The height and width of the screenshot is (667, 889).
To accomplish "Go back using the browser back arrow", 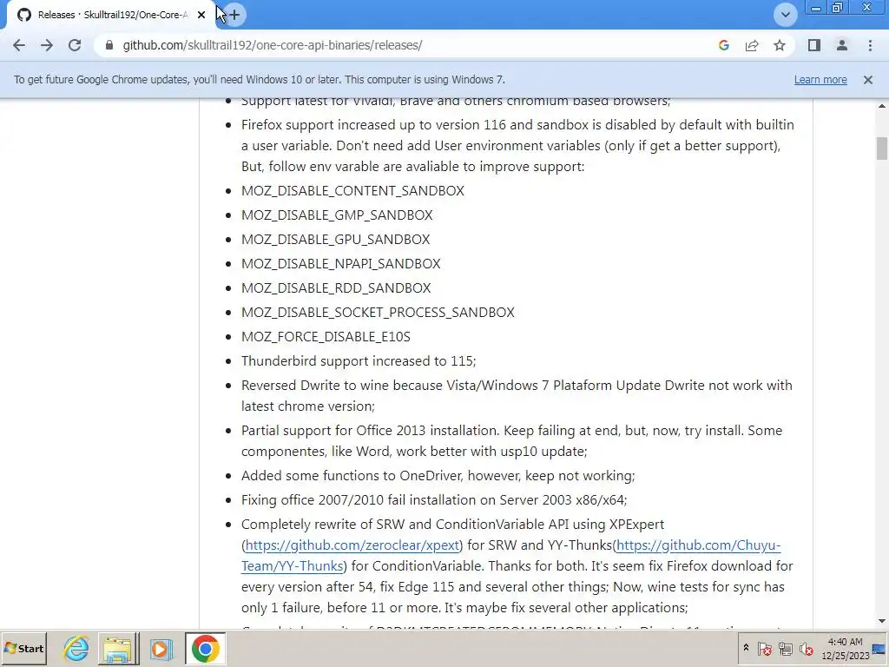I will (19, 45).
